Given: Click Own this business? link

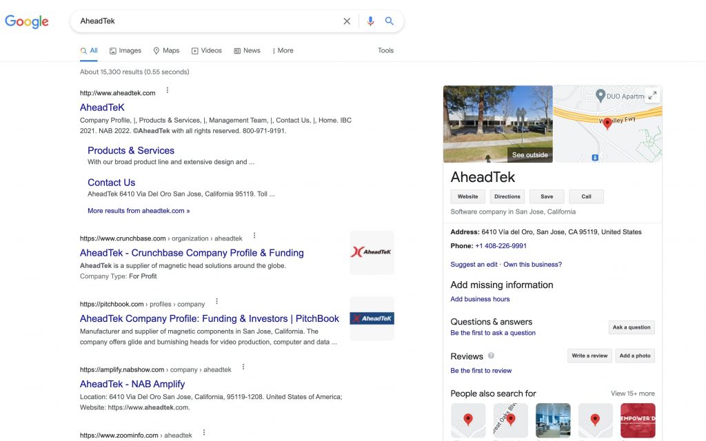Looking at the screenshot, I should [533, 265].
